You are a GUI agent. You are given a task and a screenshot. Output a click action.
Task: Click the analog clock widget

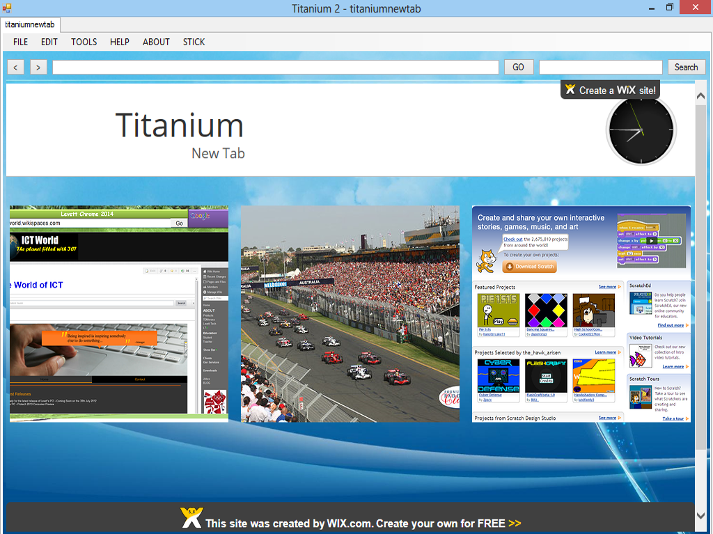[x=641, y=131]
